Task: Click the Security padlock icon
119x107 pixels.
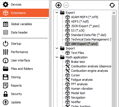Action: [x=6, y=94]
